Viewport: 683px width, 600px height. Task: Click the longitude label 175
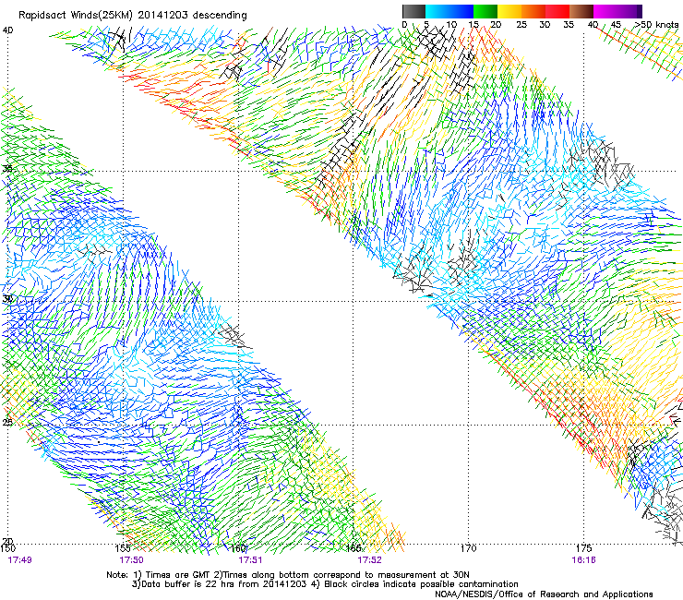pos(583,548)
